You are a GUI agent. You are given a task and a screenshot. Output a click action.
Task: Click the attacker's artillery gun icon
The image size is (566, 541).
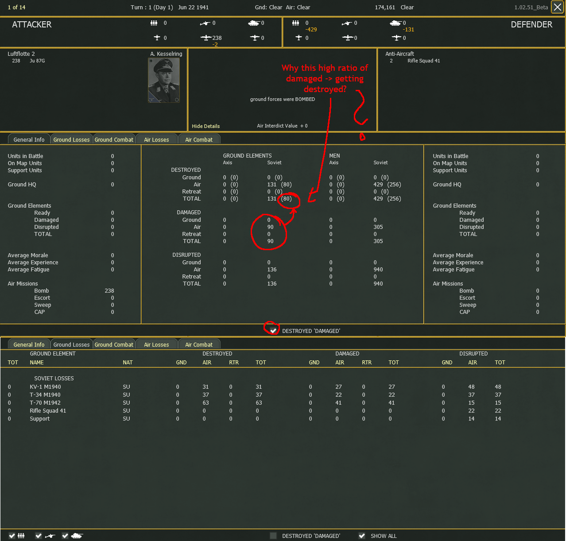pos(205,23)
